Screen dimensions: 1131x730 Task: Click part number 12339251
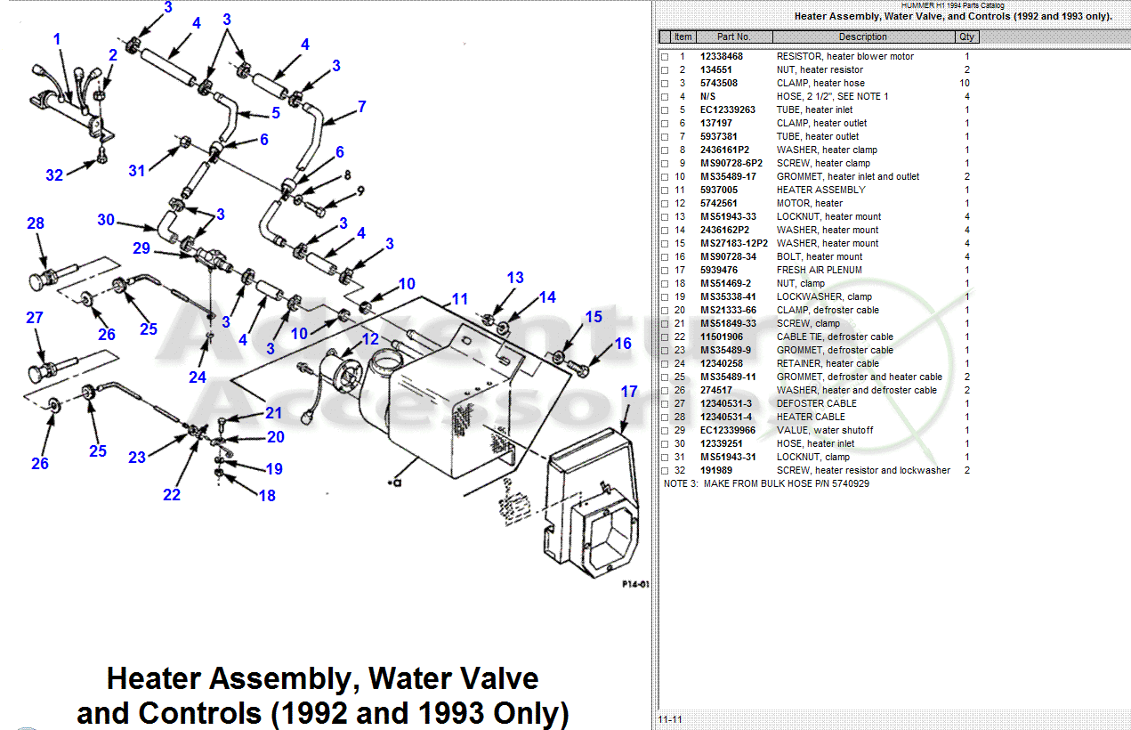point(722,443)
